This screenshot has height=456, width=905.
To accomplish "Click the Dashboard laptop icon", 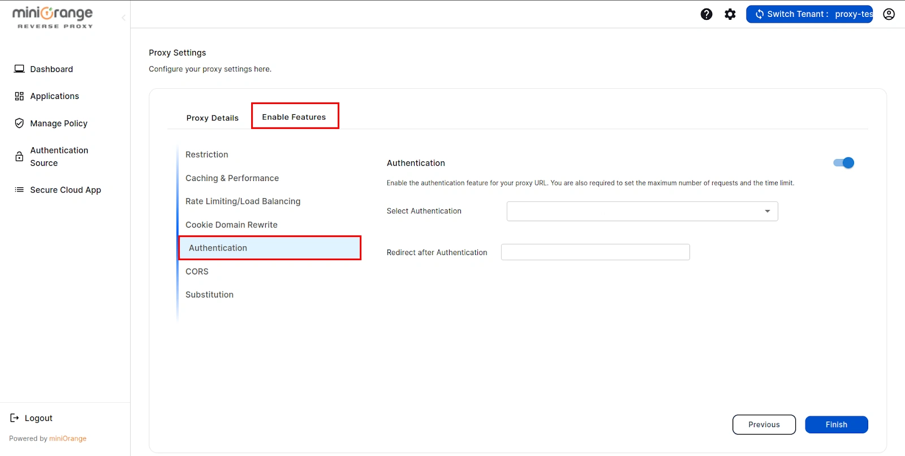I will tap(19, 69).
